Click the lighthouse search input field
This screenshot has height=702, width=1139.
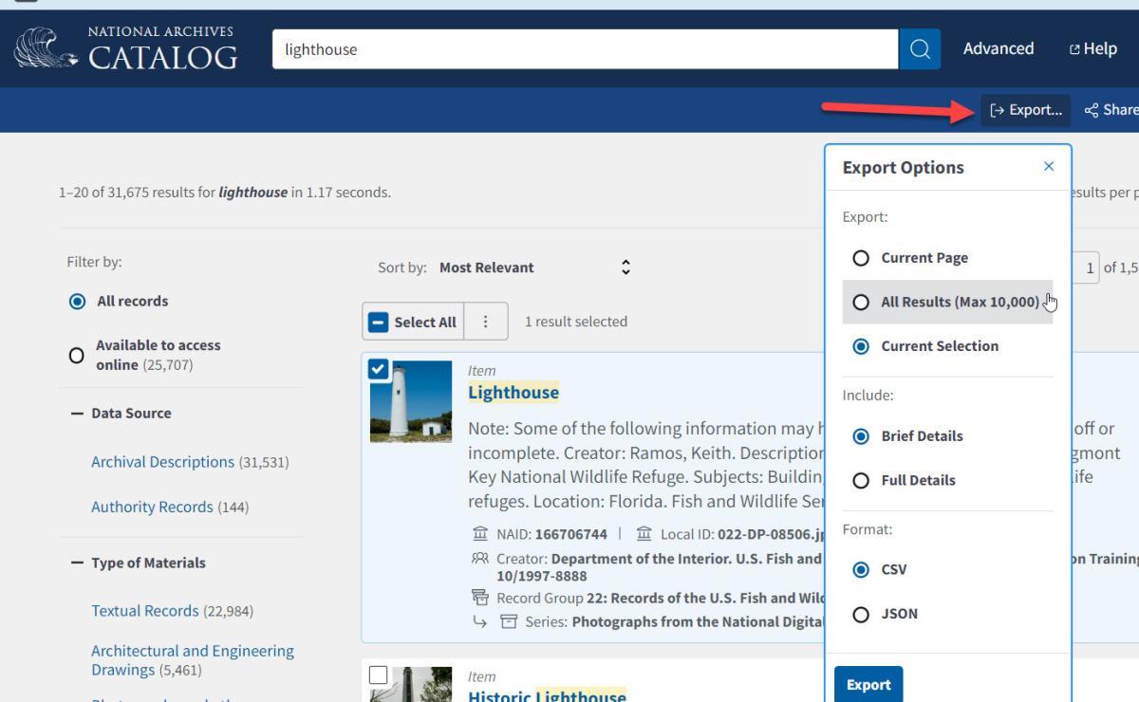pos(584,49)
